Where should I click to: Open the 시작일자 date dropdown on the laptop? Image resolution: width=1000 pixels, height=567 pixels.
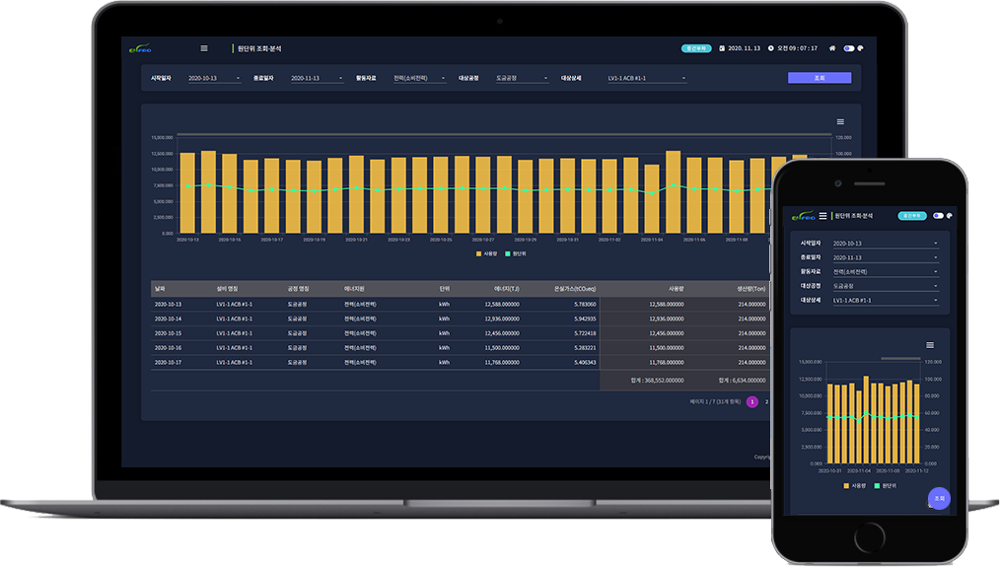pos(214,78)
